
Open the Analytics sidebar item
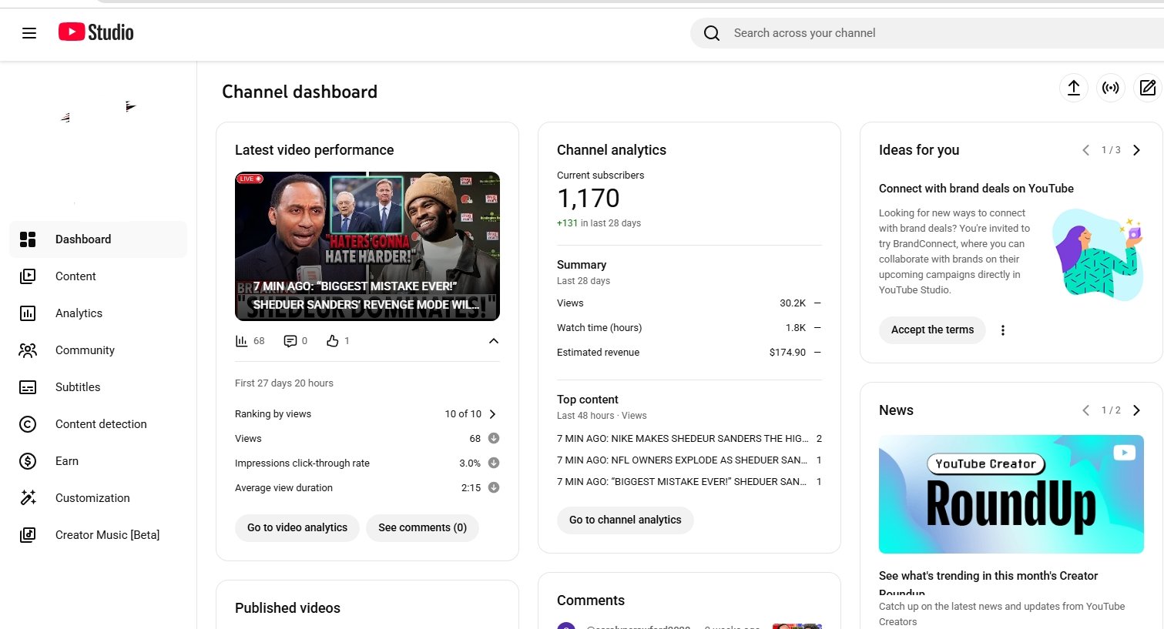79,313
